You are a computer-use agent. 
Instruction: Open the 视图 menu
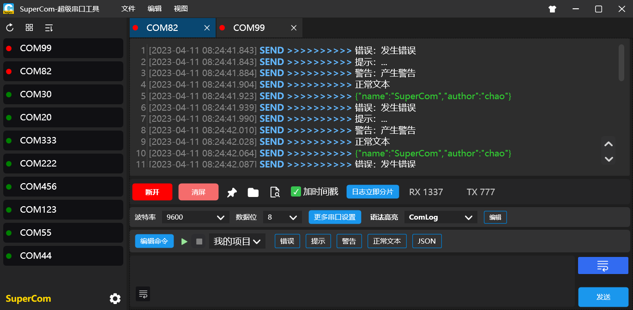pyautogui.click(x=181, y=8)
